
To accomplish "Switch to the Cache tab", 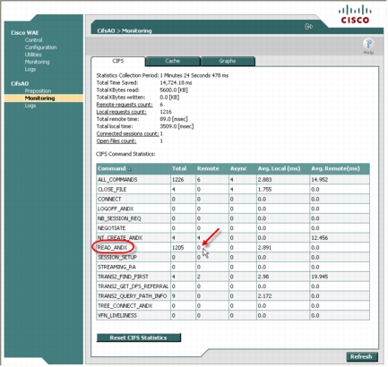I will point(173,61).
